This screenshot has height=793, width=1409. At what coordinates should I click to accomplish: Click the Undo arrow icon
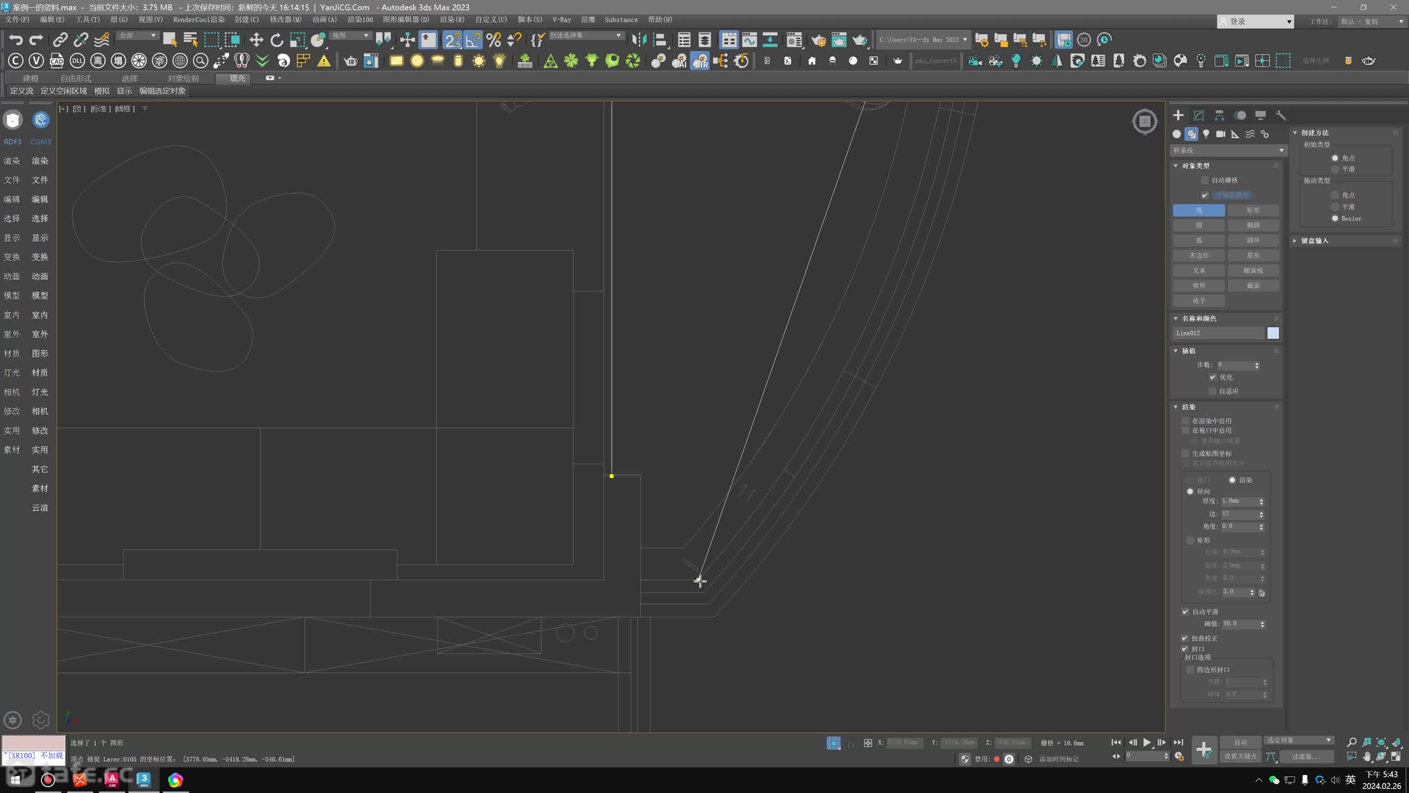click(16, 40)
